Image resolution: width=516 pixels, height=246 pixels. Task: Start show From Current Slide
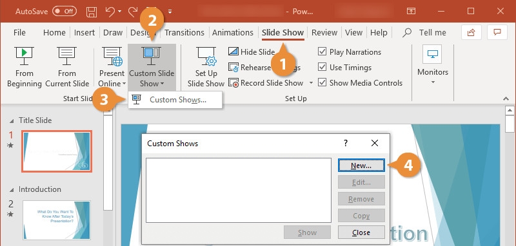point(67,68)
